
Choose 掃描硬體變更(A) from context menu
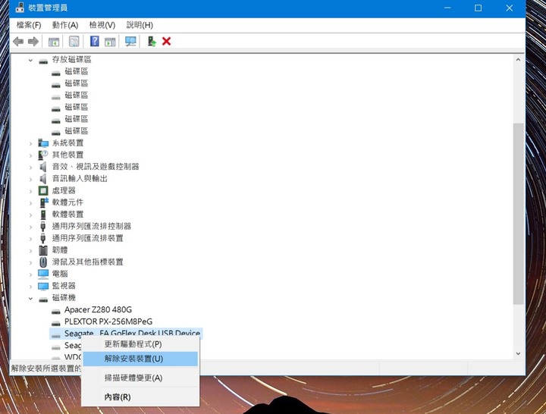pyautogui.click(x=140, y=378)
